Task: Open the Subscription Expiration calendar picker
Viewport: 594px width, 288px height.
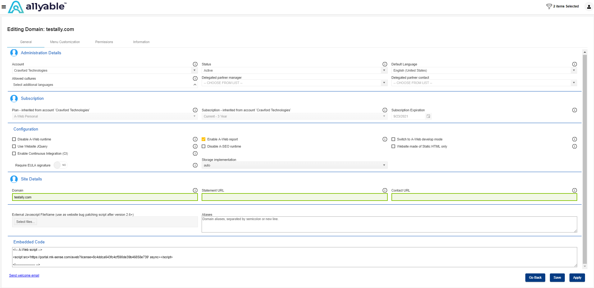Action: [x=428, y=116]
